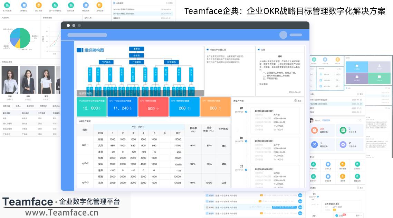Click the 工作汇报 shortcut icon
The width and height of the screenshot is (393, 218).
328,164
